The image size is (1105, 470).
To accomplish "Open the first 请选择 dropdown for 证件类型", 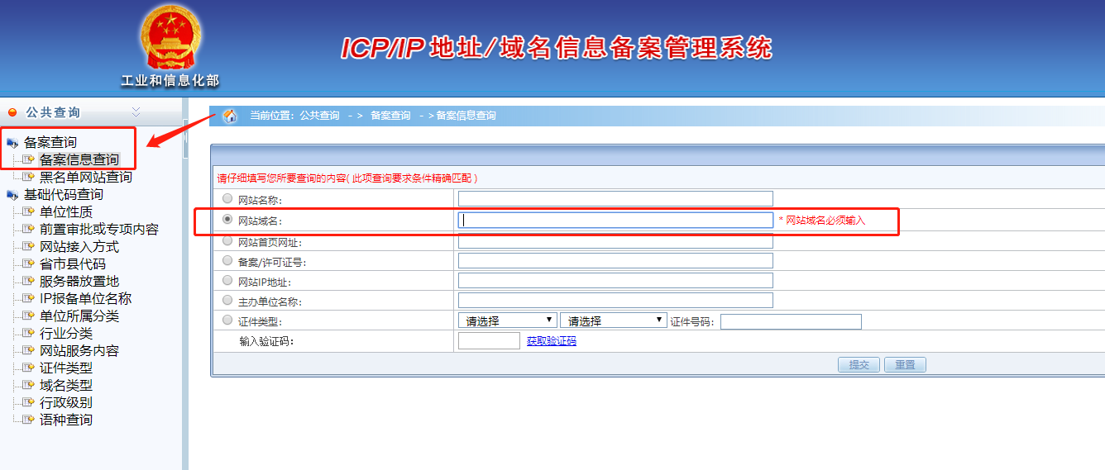I will pos(507,320).
